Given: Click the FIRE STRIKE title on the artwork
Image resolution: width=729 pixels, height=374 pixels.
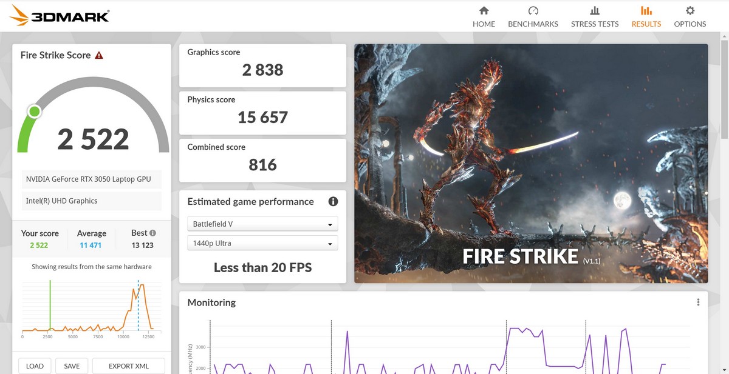Looking at the screenshot, I should (x=520, y=256).
